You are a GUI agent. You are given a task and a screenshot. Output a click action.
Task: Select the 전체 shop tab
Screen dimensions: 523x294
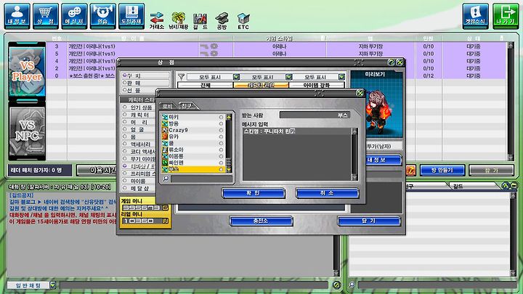click(206, 86)
